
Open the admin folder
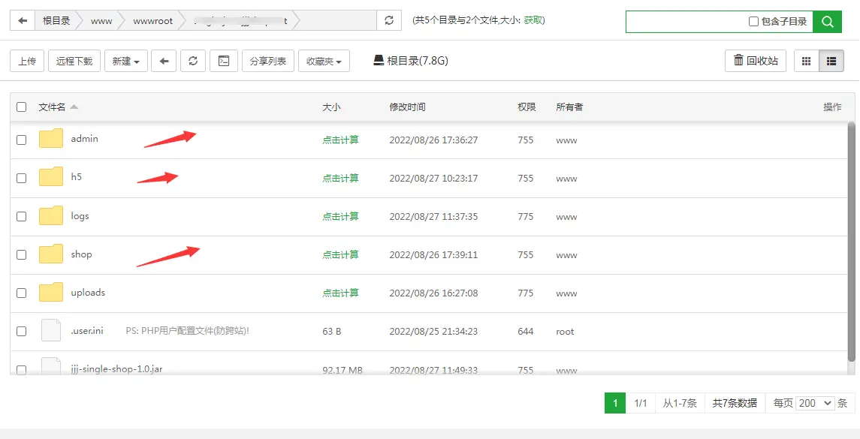(x=84, y=139)
